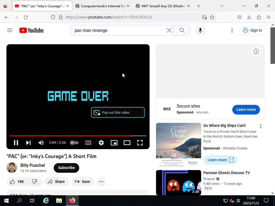Screen dimensions: 275x206
Task: Open the Windows notification center
Action: point(266,201)
